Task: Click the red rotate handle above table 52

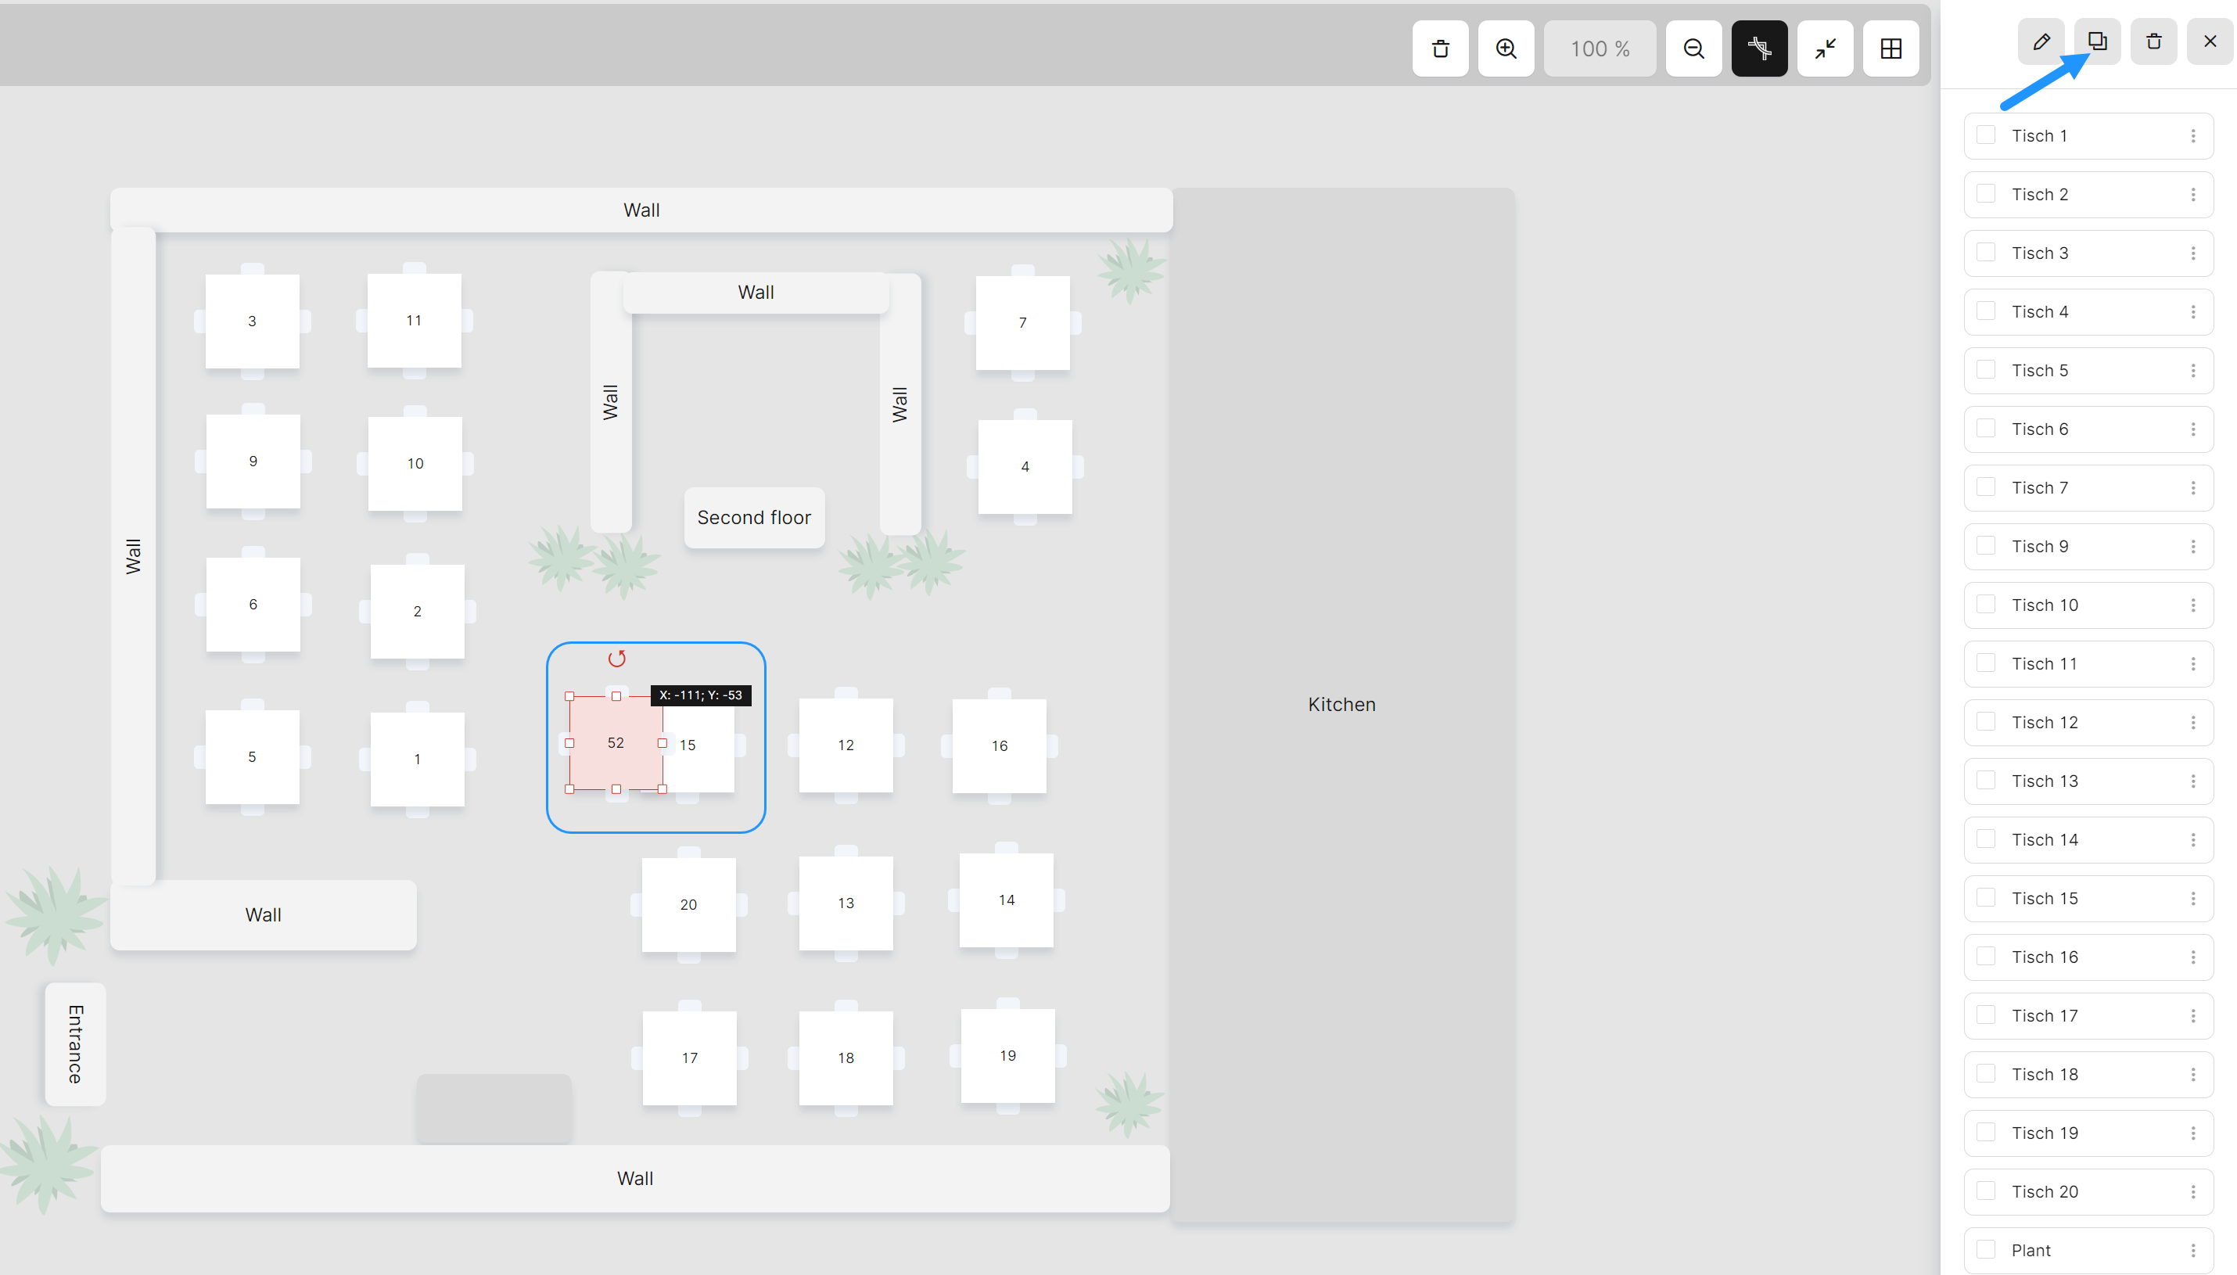Action: point(617,659)
